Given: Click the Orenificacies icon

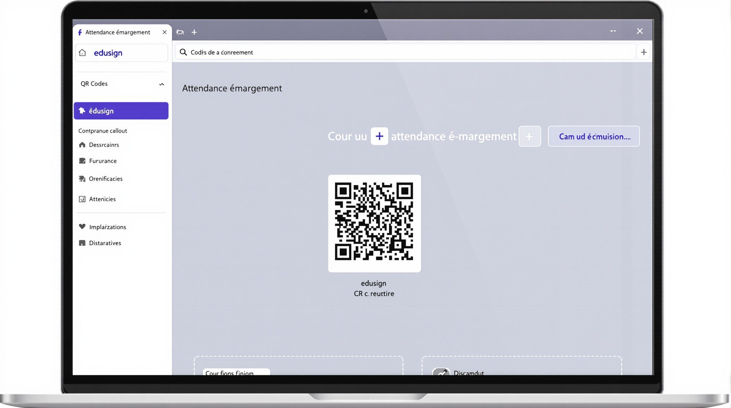Looking at the screenshot, I should (x=82, y=179).
